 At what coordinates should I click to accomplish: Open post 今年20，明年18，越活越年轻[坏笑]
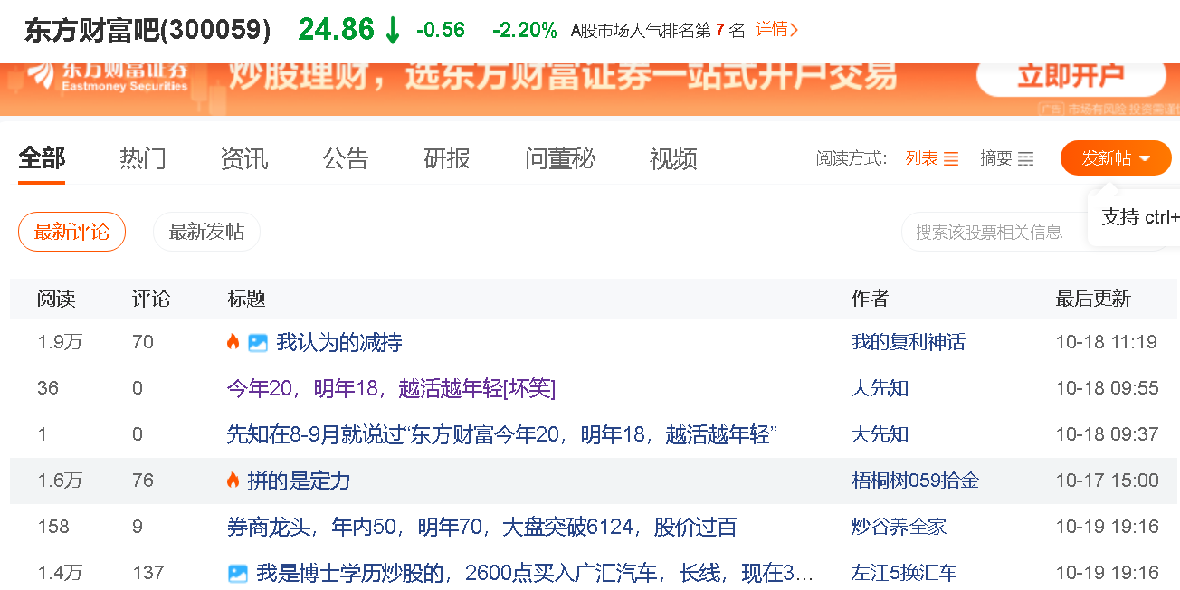coord(391,388)
